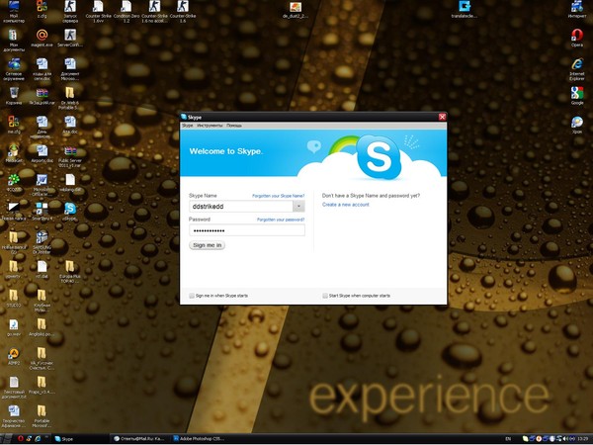
Task: Select the Сетевое окружение desktop icon
Action: pos(14,69)
